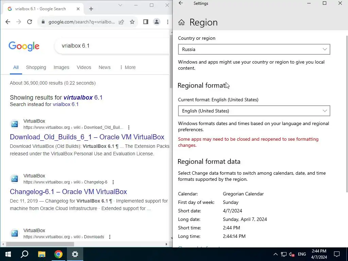This screenshot has height=261, width=348.
Task: Click First day of week Sunday value
Action: tap(231, 203)
